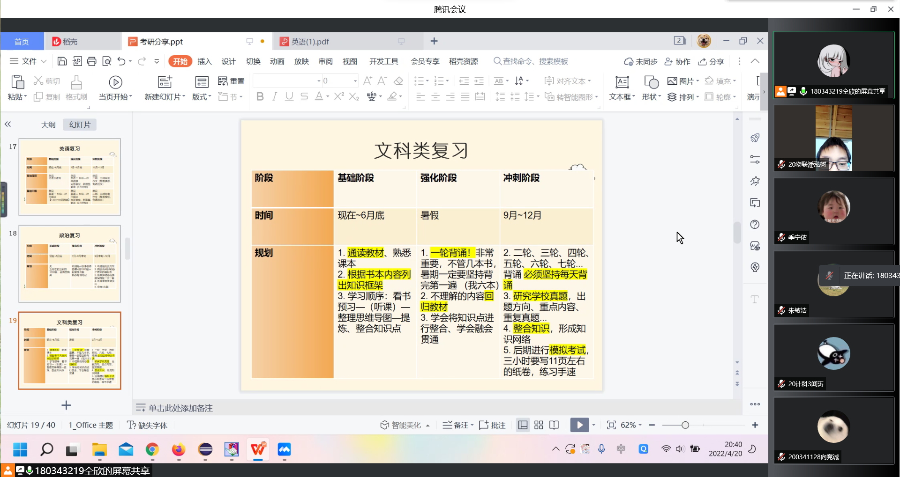Click the Italic formatting icon
The image size is (900, 477).
[x=275, y=96]
